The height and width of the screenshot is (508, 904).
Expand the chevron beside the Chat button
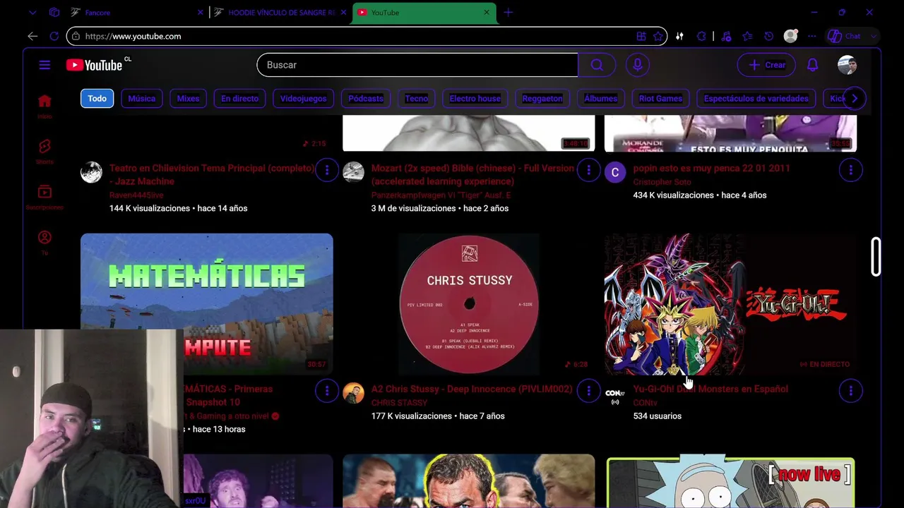[x=873, y=36]
